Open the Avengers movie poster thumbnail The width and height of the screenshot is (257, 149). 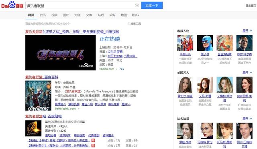tap(39, 95)
